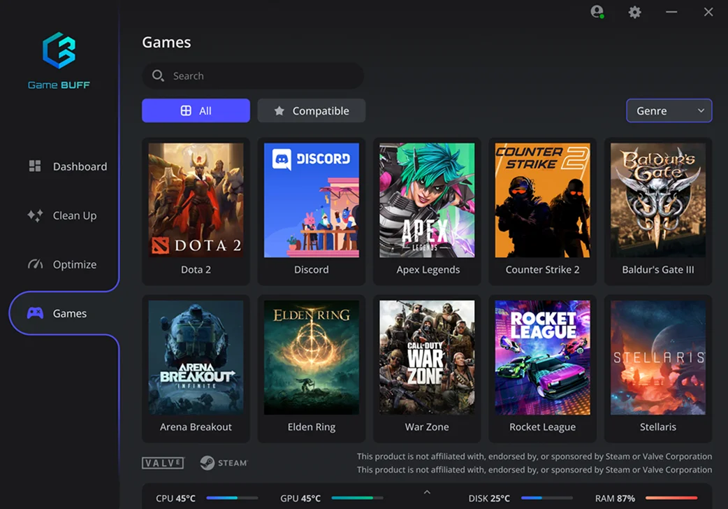Open Counter Strike 2 cover art
Image resolution: width=728 pixels, height=509 pixels.
pyautogui.click(x=543, y=201)
